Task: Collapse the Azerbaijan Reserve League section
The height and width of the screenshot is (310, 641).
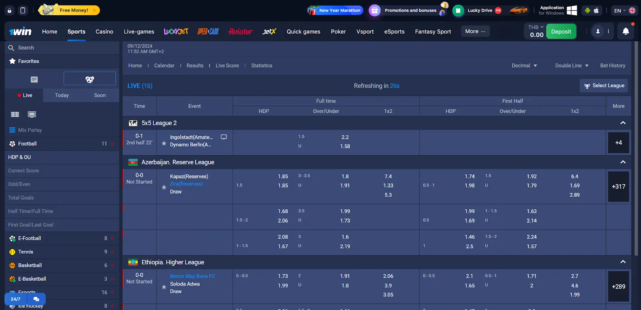Action: point(623,162)
